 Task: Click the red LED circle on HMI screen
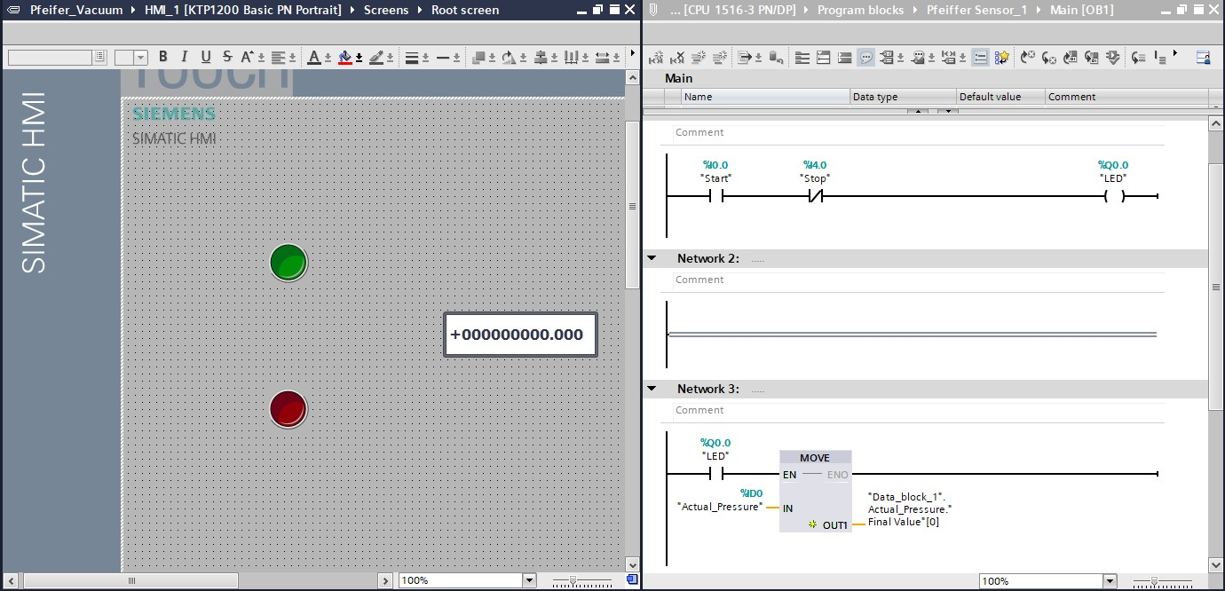click(x=288, y=409)
